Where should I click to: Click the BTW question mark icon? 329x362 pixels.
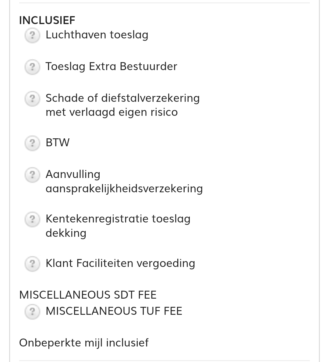32,143
